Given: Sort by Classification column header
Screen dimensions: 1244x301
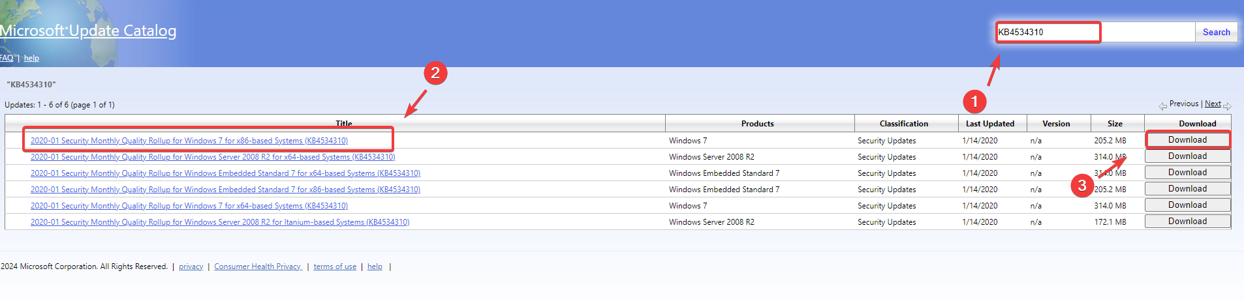Looking at the screenshot, I should tap(903, 124).
